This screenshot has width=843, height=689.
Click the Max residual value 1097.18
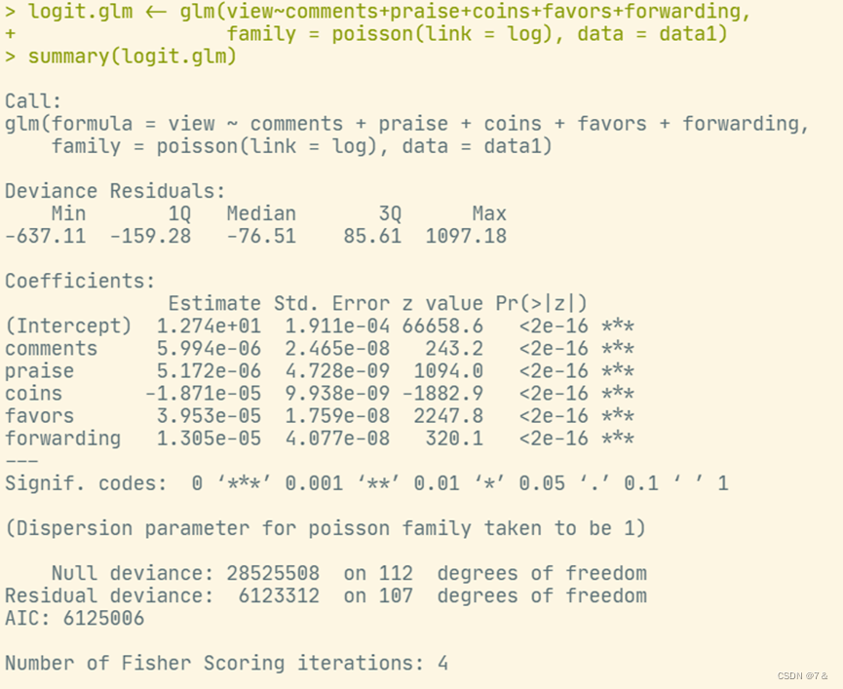465,236
